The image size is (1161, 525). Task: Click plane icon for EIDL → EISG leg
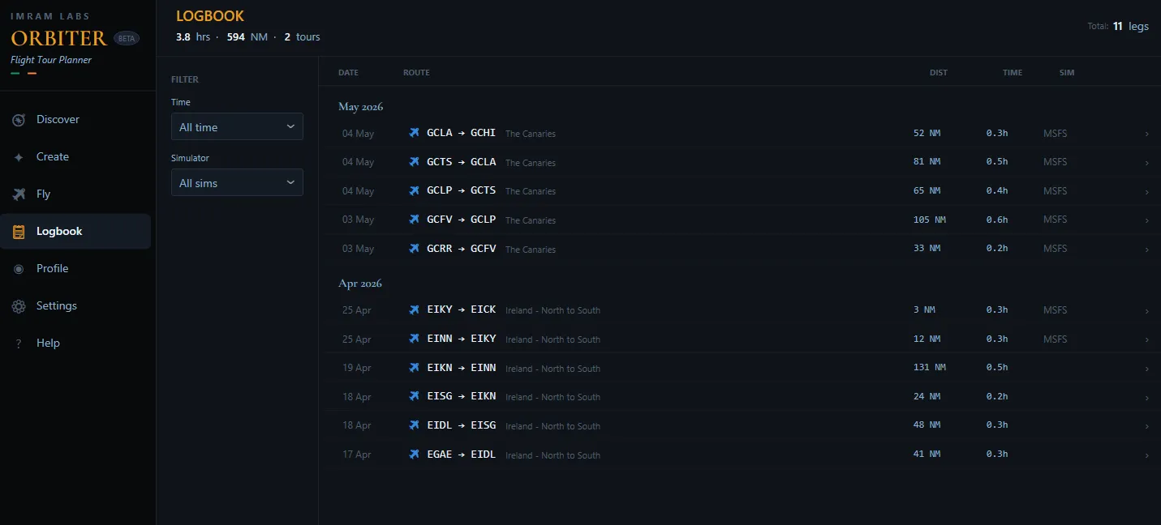click(415, 425)
